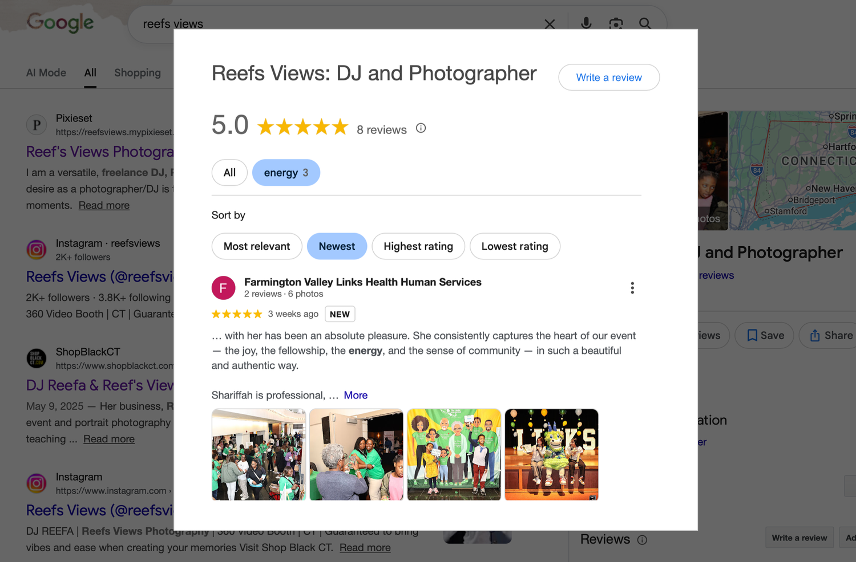Open the review photo of women hugging
The width and height of the screenshot is (856, 562).
[x=357, y=455]
